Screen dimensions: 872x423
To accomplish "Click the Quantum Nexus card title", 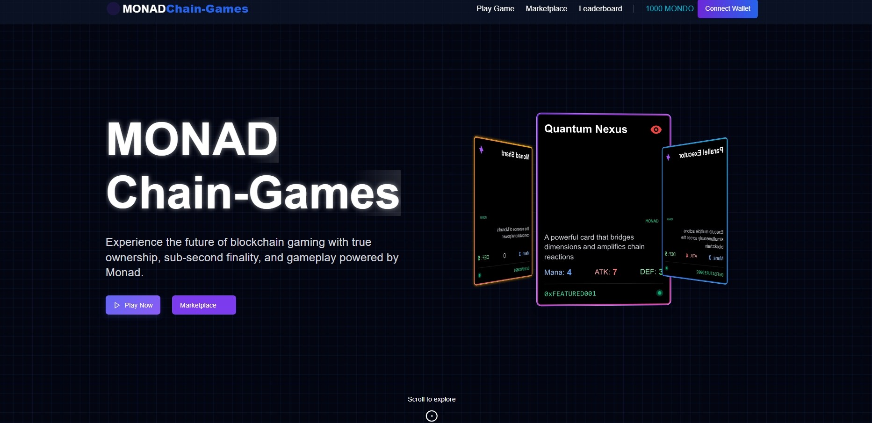I will pyautogui.click(x=586, y=129).
